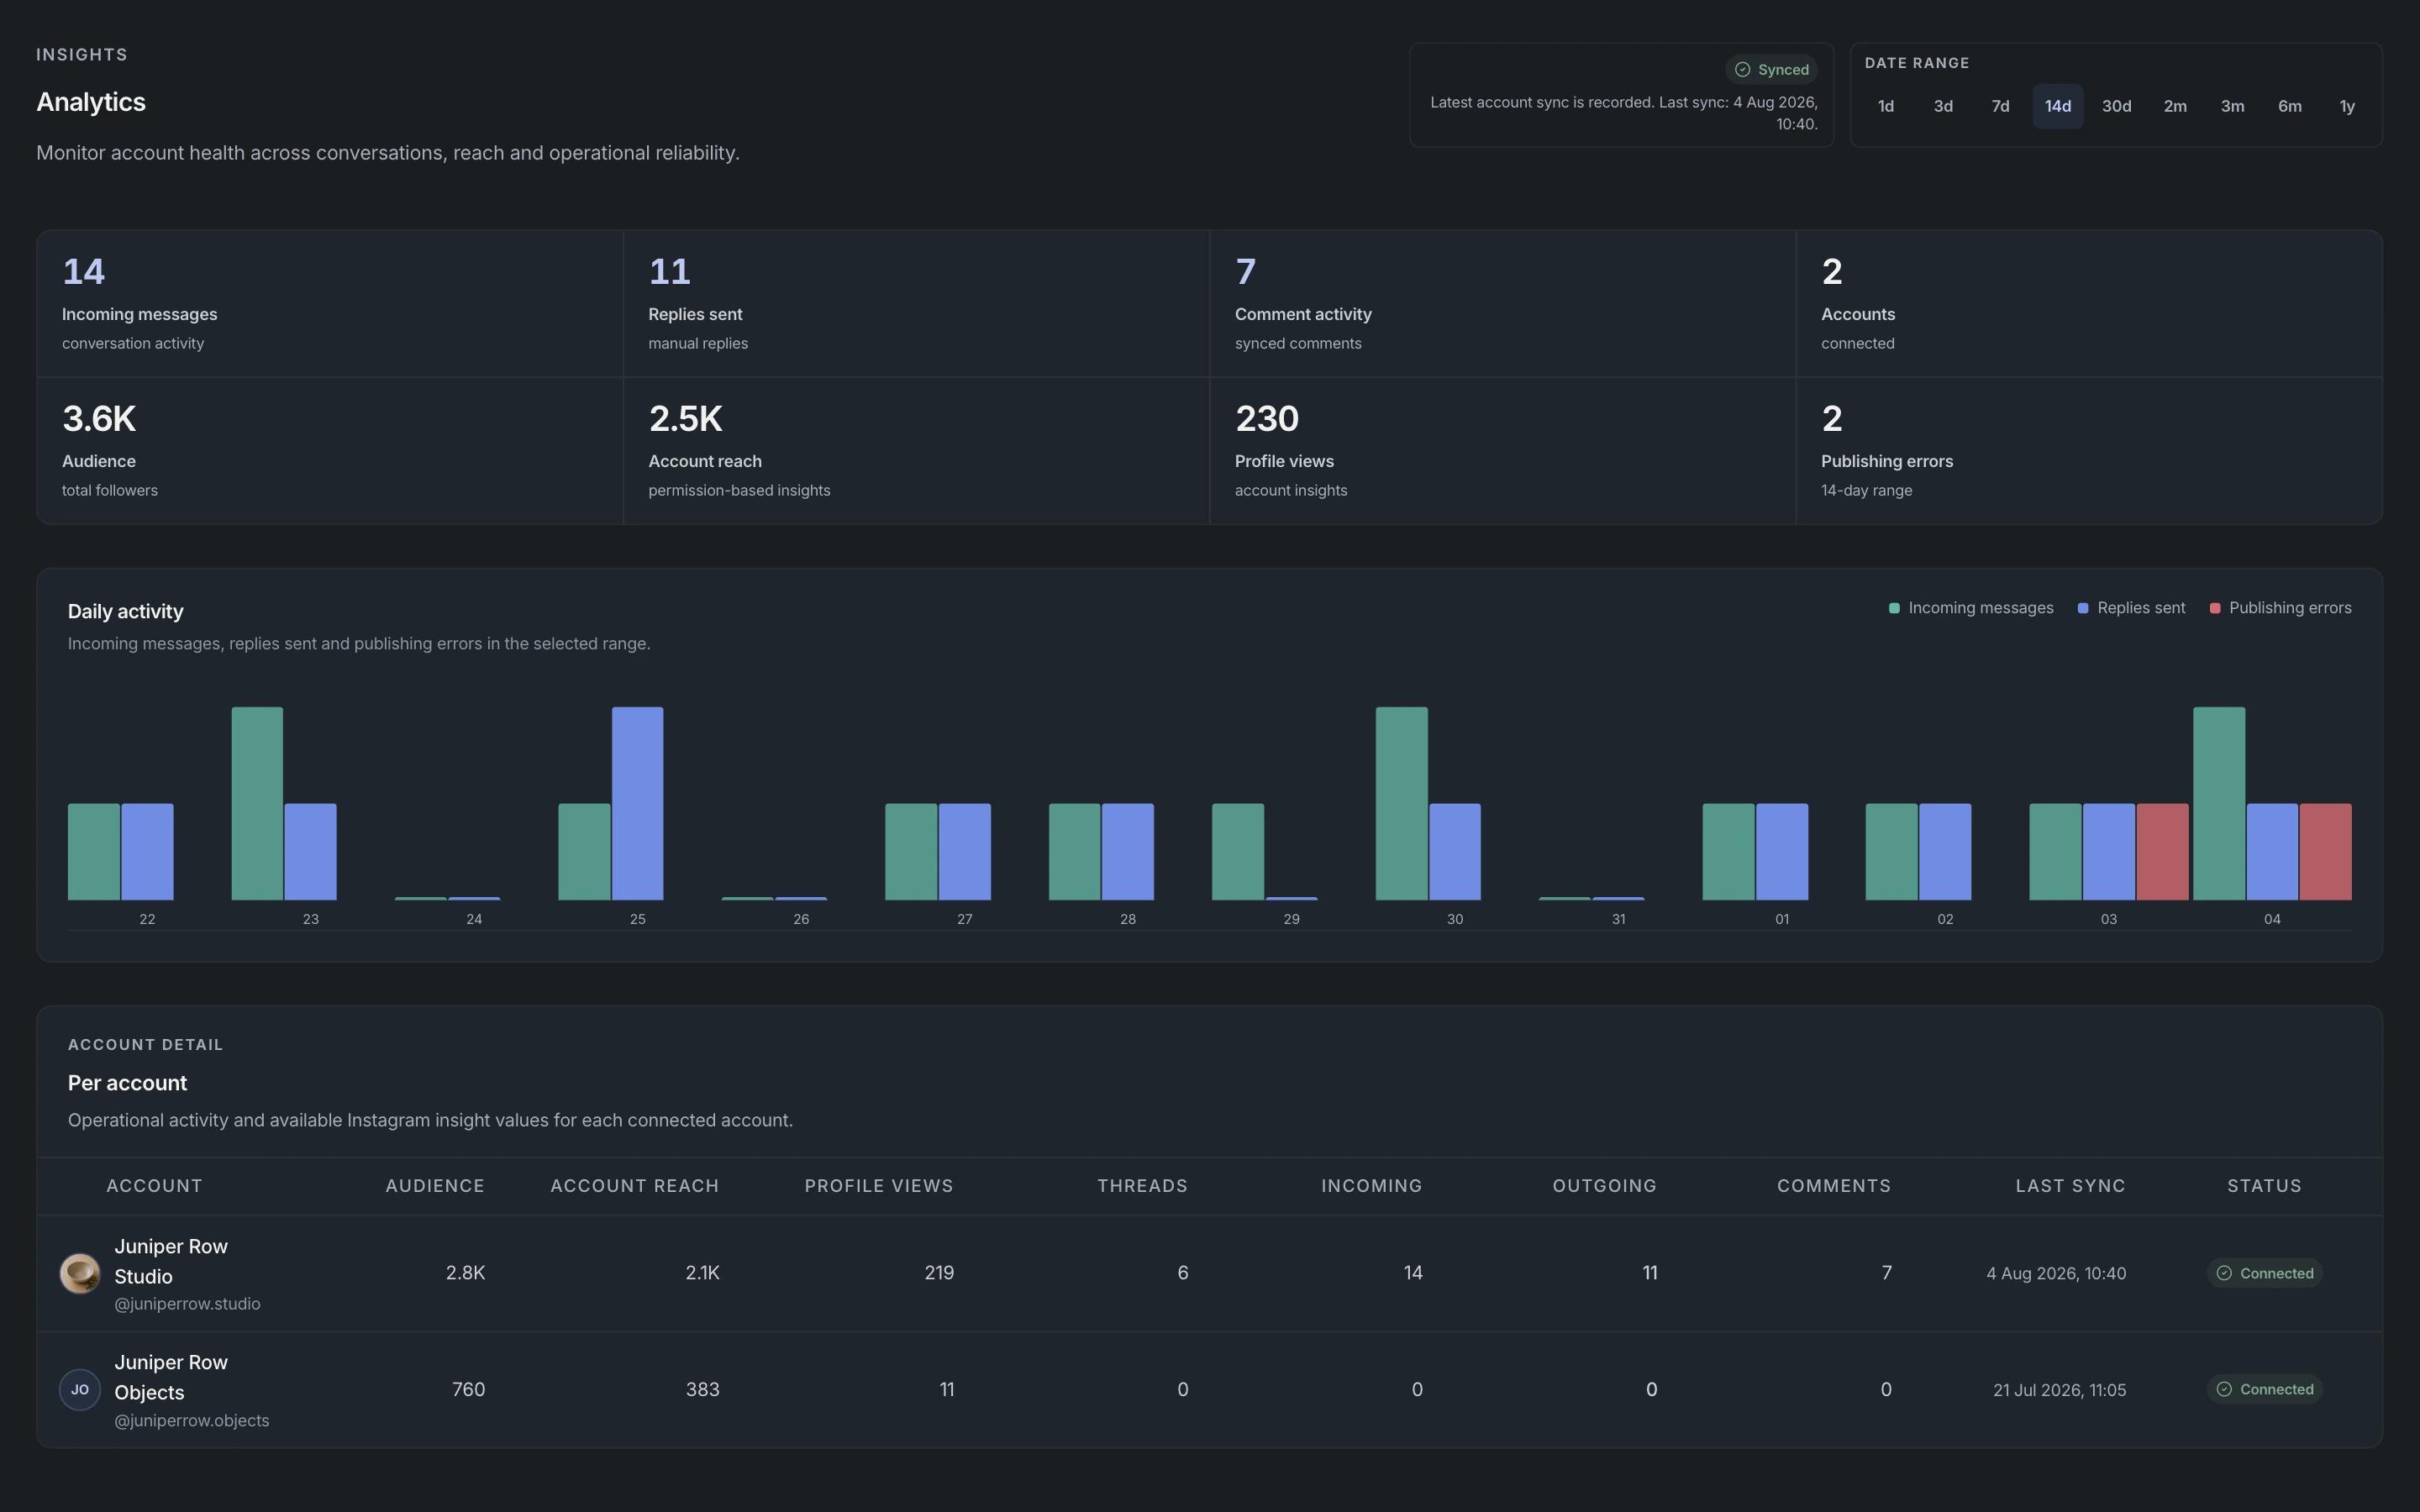Open the Account reach stat card

(x=916, y=451)
